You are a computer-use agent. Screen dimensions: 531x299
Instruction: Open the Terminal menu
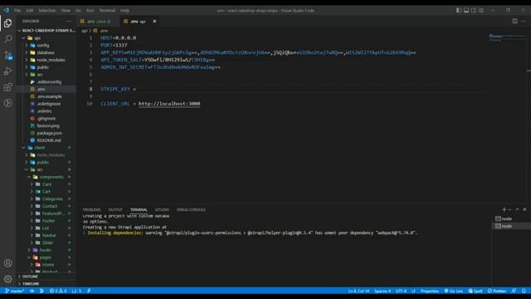pyautogui.click(x=107, y=11)
